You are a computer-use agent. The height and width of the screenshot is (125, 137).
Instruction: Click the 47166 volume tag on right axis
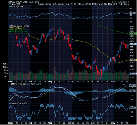coord(133,74)
